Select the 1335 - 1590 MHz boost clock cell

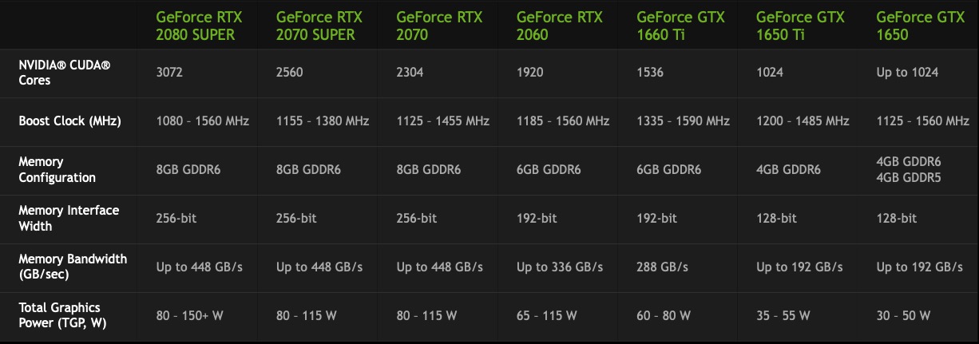coord(683,121)
